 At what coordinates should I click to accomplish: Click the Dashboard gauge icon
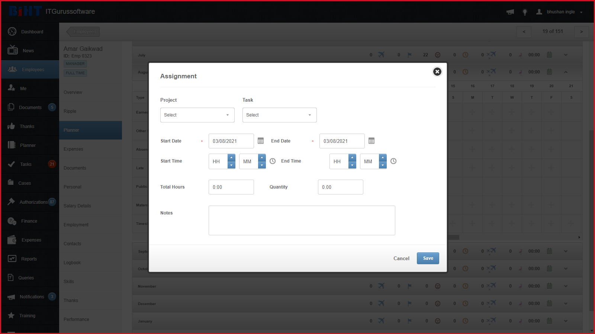(x=12, y=32)
